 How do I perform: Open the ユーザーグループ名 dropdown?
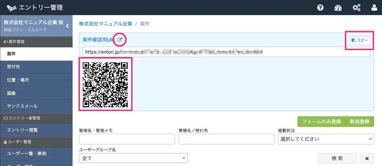coord(133,158)
